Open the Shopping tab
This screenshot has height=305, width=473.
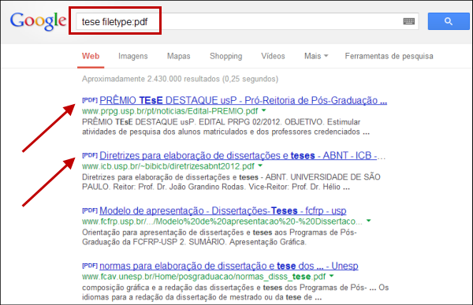(226, 56)
